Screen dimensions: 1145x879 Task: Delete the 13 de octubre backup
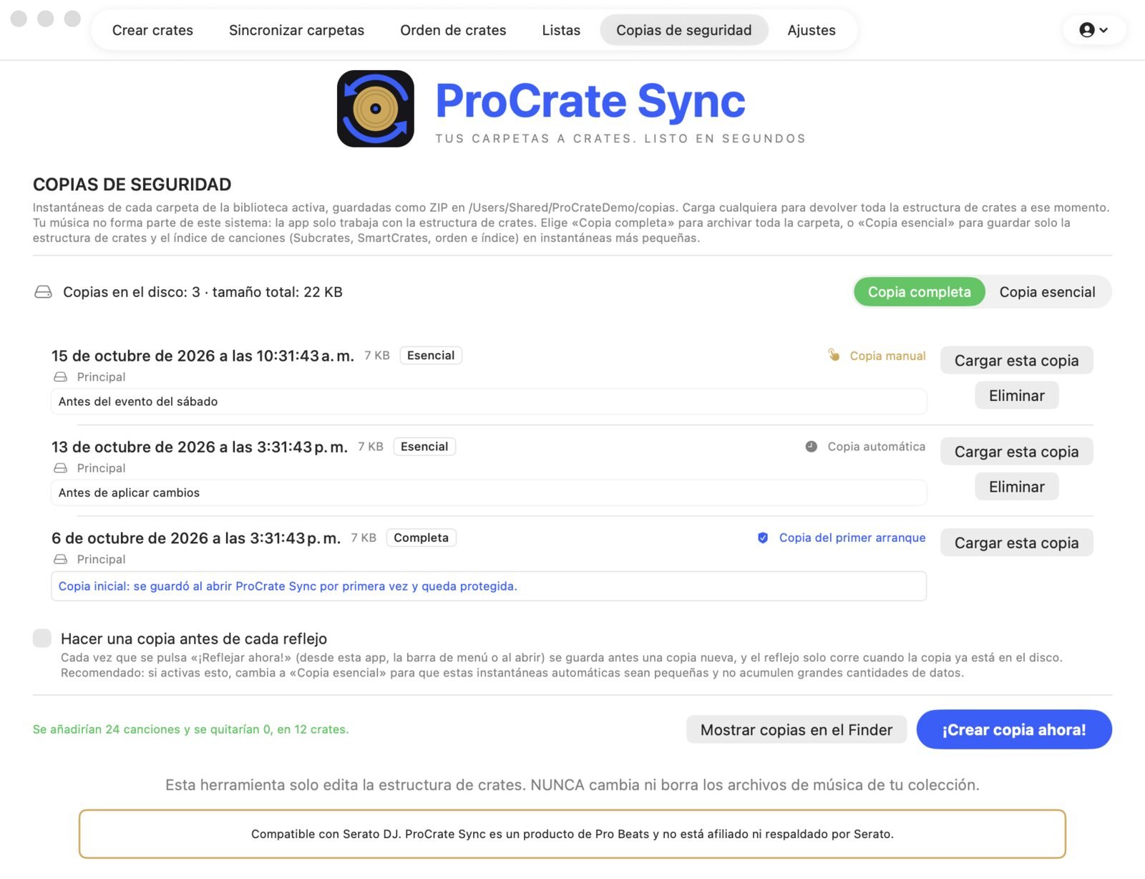point(1016,487)
